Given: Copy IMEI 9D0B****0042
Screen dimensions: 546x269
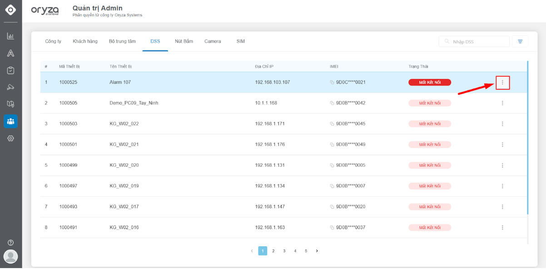Looking at the screenshot, I should 332,103.
